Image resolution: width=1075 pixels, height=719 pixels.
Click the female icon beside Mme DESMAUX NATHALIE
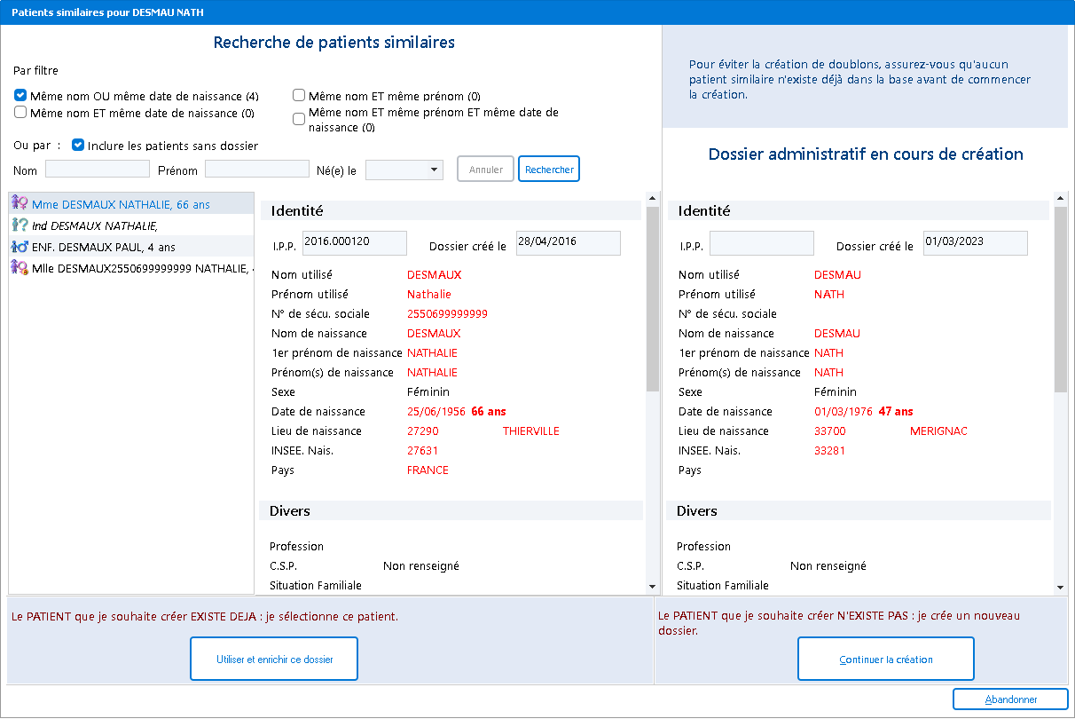point(20,204)
